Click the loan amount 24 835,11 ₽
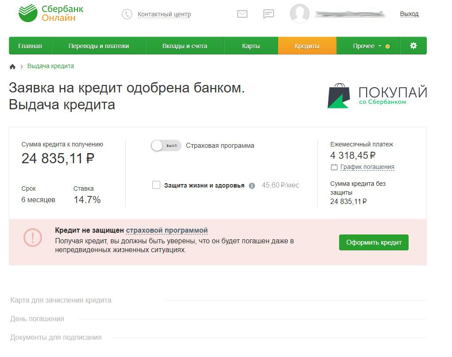 (58, 158)
